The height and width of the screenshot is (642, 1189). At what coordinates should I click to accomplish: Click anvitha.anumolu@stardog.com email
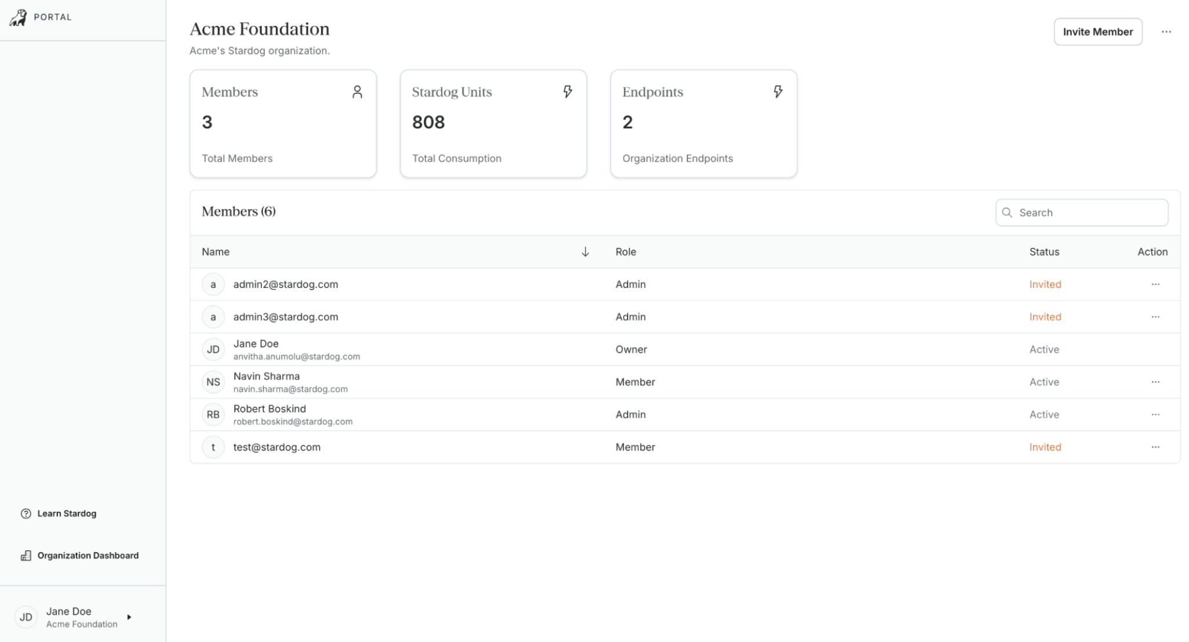(x=297, y=356)
